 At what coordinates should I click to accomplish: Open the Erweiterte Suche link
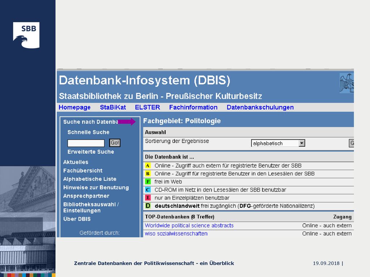point(91,152)
